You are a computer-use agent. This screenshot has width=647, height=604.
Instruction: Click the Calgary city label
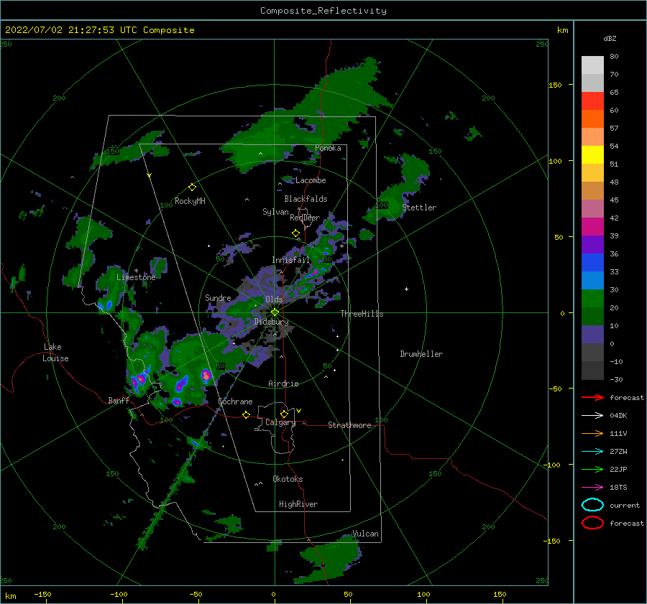[280, 422]
